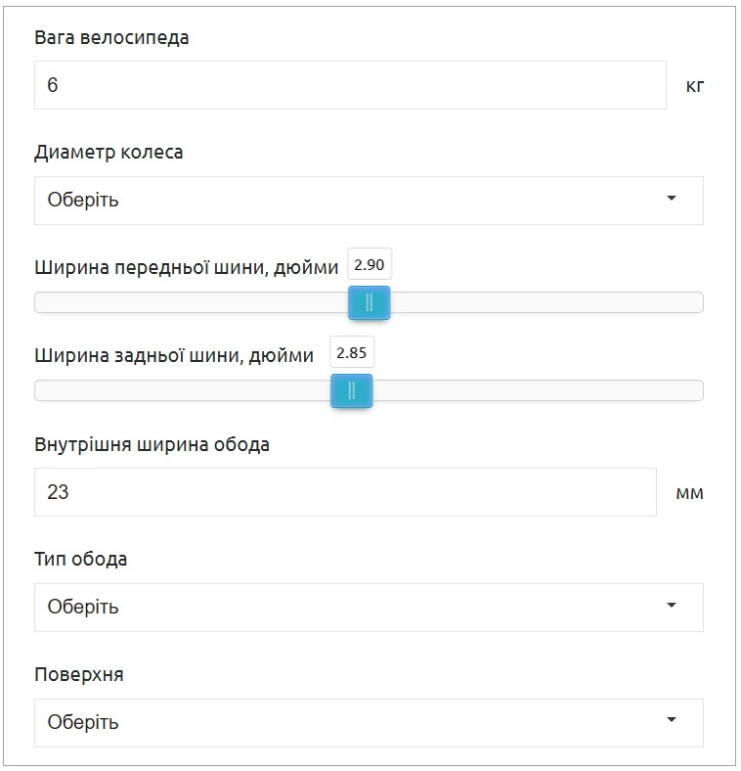741x771 pixels.
Task: Click the Внутрішня ширина обода label text
Action: (152, 445)
